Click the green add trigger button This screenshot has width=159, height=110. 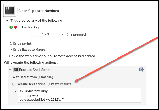pyautogui.click(x=11, y=27)
